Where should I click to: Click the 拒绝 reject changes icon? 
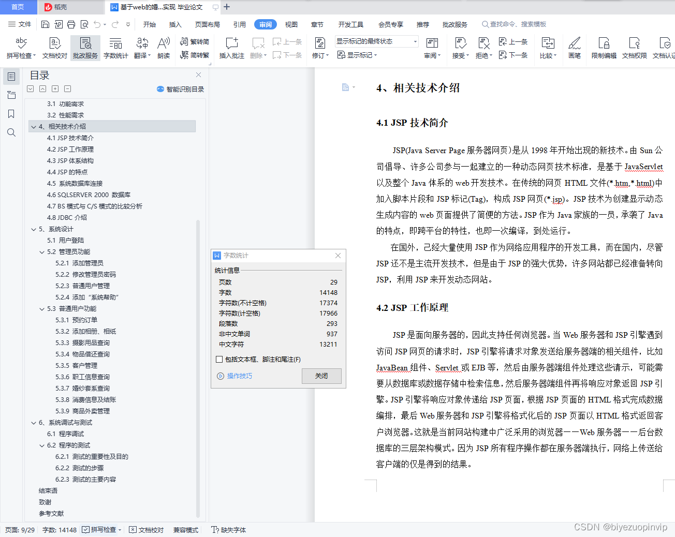coord(484,43)
